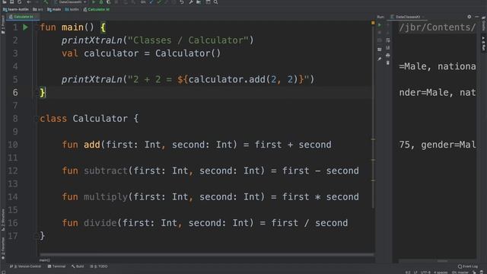Revert changes with the undo arrow icon
The image size is (487, 274).
182,2
